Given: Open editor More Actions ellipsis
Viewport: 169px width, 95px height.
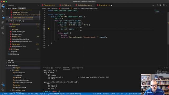Looking at the screenshot, I should point(166,5).
